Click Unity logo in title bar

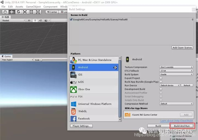click(2, 2)
